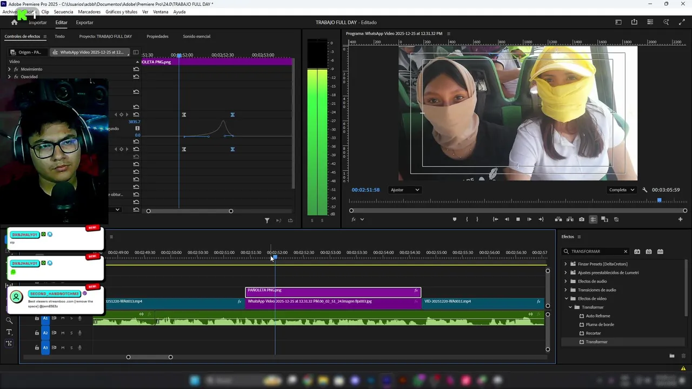The image size is (692, 389).
Task: Stop playback in Program monitor
Action: point(518,219)
